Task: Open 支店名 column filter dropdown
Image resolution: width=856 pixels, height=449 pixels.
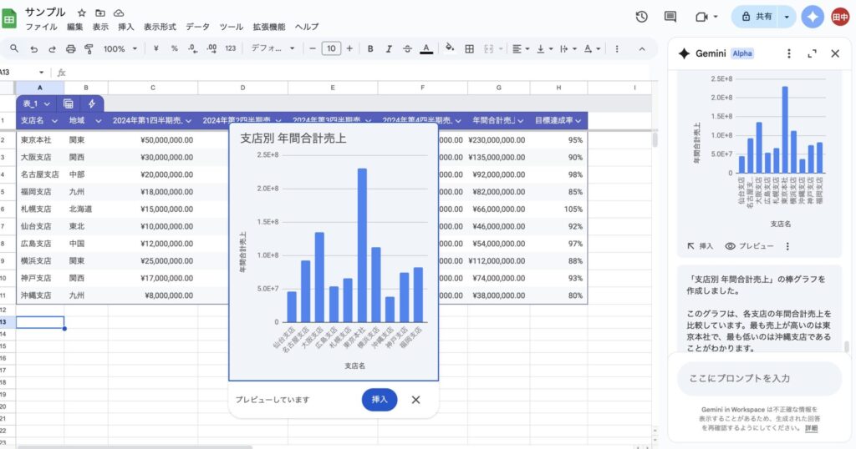Action: tap(54, 120)
